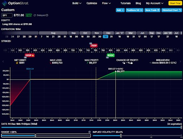Select the highlighted Dec 18 expiration date
The height and width of the screenshot is (139, 183).
105,36
